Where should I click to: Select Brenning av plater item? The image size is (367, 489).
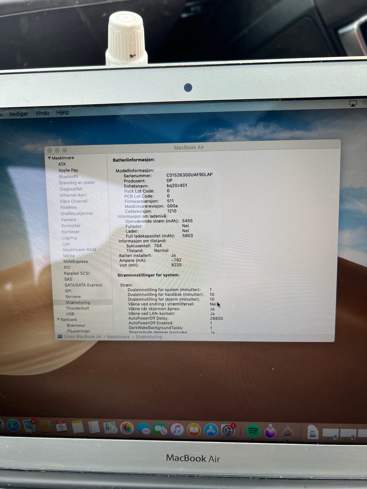(77, 183)
